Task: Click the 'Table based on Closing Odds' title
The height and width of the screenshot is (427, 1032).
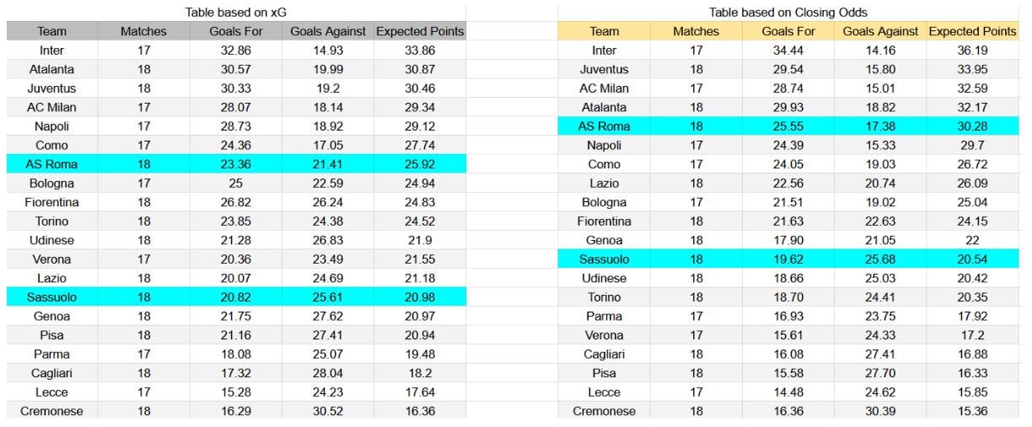Action: pos(788,13)
